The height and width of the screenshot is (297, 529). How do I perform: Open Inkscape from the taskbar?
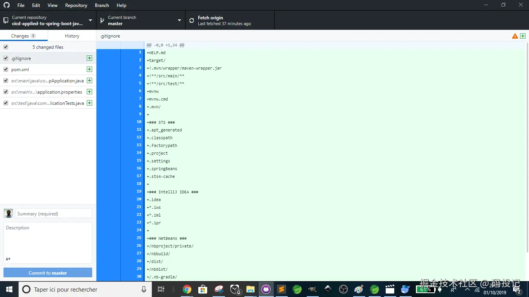[328, 289]
